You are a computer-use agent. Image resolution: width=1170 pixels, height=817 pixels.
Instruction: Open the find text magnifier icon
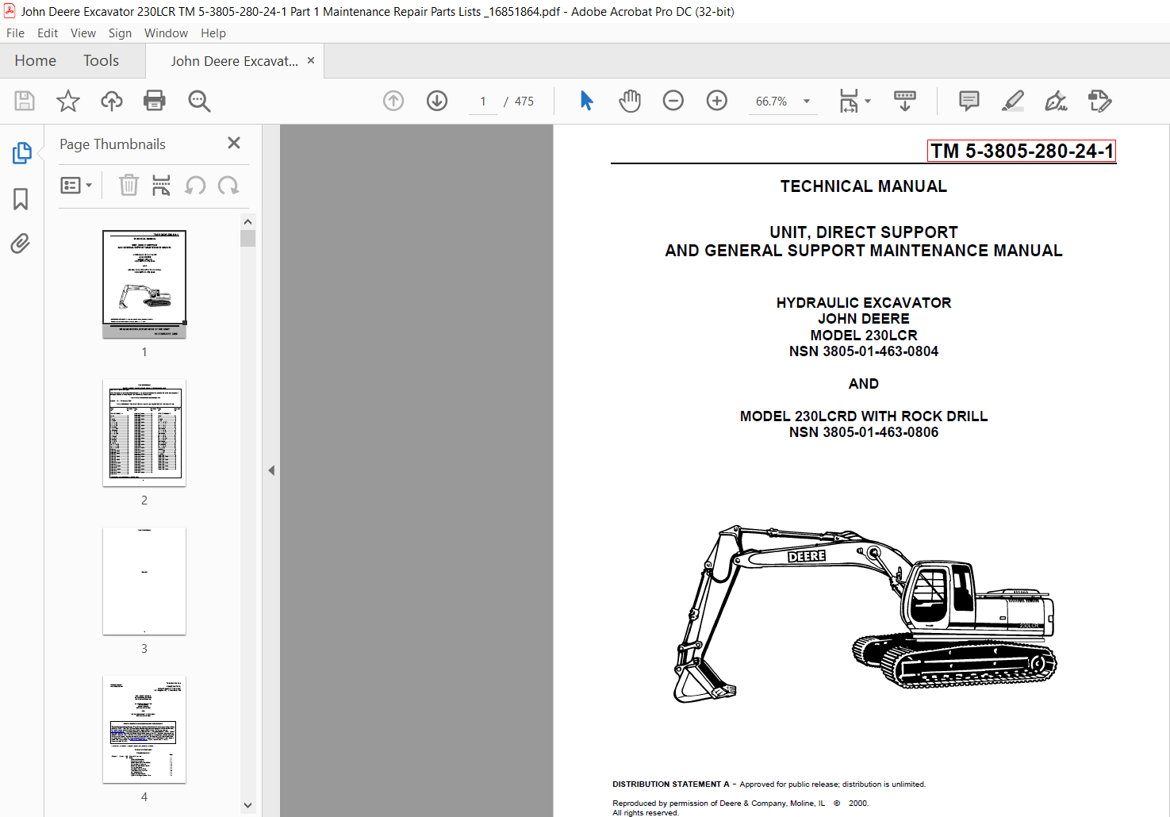(199, 101)
